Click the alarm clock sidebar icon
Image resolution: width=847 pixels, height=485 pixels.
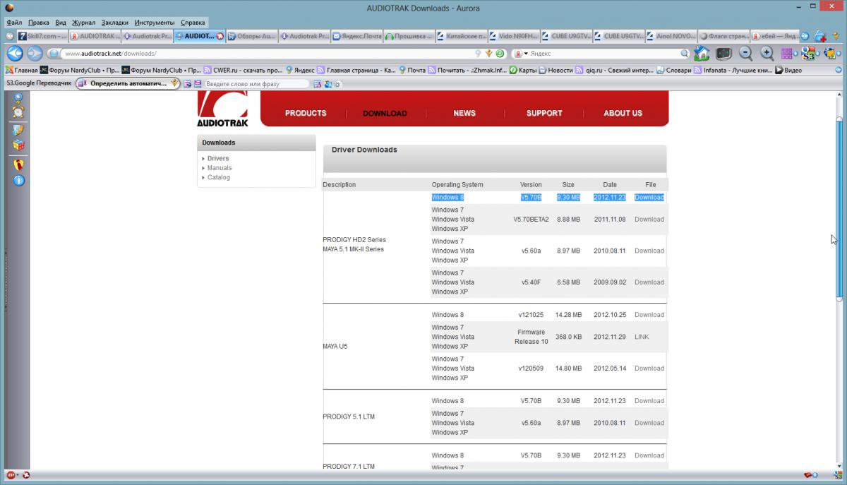[18, 111]
